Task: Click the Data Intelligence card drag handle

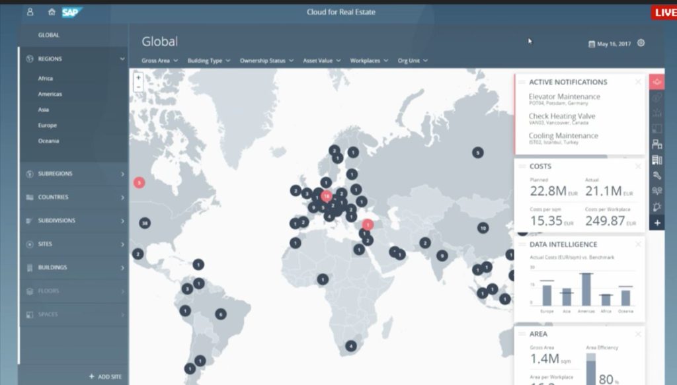Action: 522,244
